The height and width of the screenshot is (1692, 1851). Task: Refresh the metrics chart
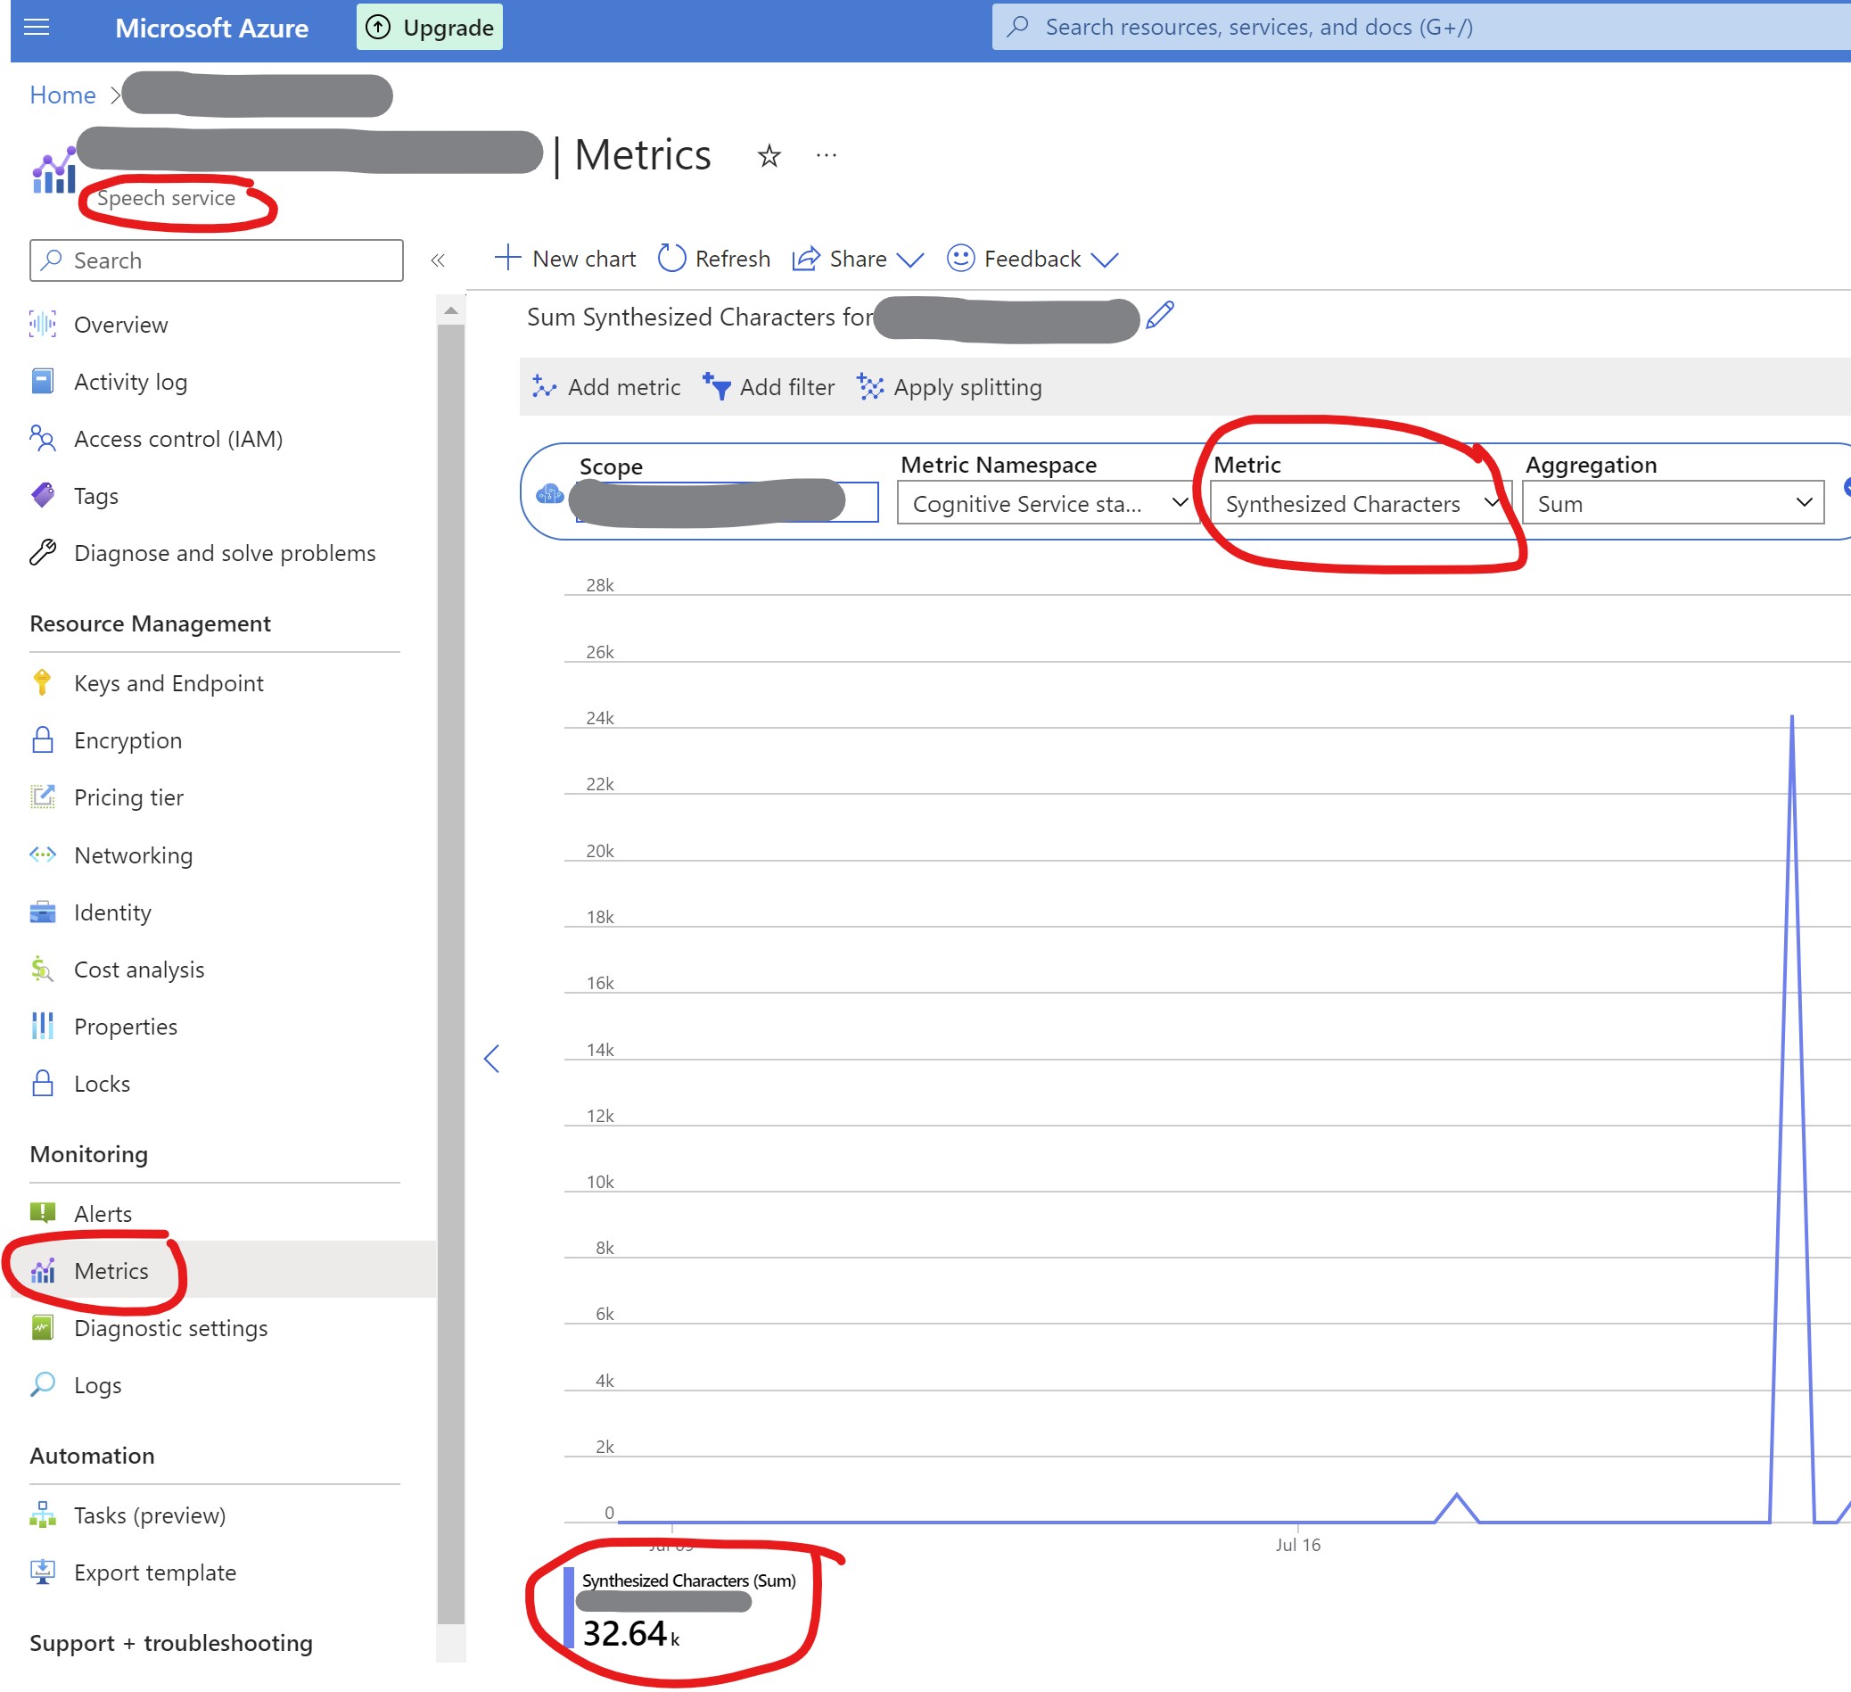click(x=714, y=259)
